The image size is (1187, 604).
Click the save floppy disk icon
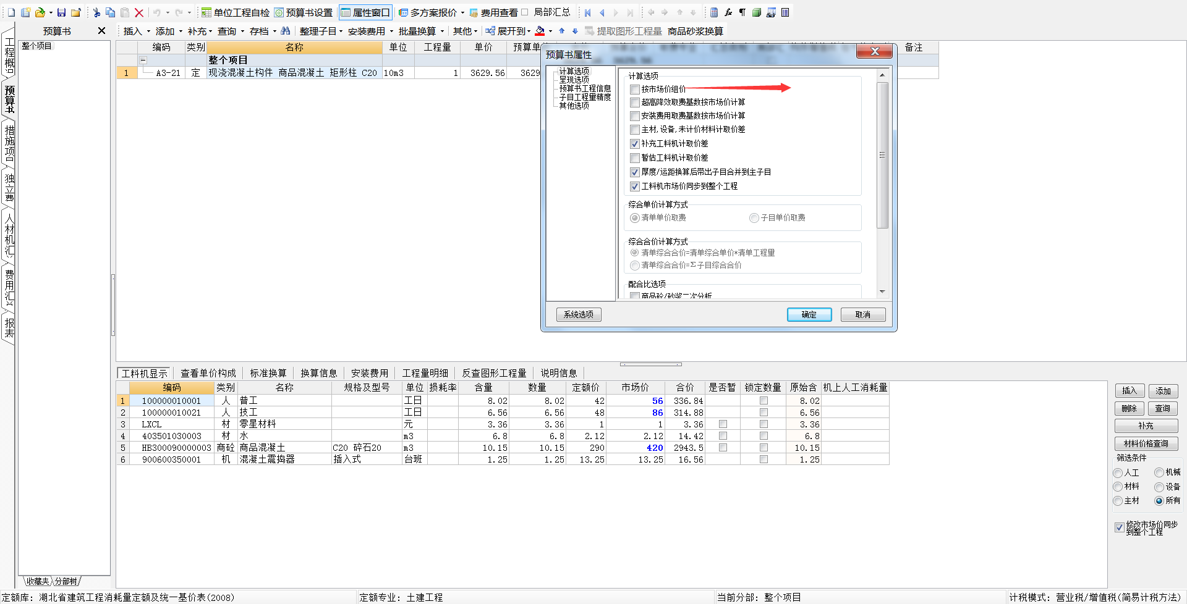point(61,12)
